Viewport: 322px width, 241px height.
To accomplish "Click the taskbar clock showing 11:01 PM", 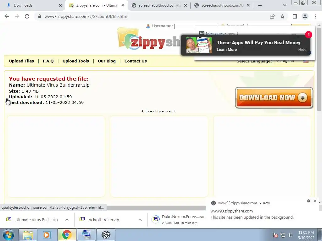I will 306,235.
